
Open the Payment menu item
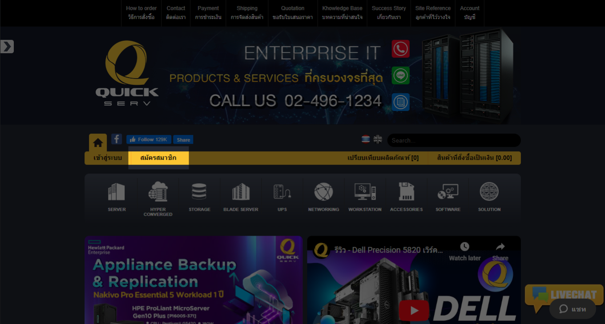208,13
